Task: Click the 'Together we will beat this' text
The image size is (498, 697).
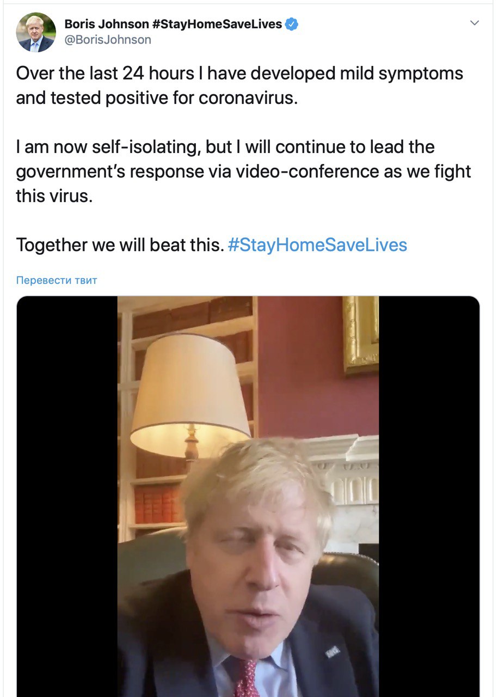Action: coord(120,244)
